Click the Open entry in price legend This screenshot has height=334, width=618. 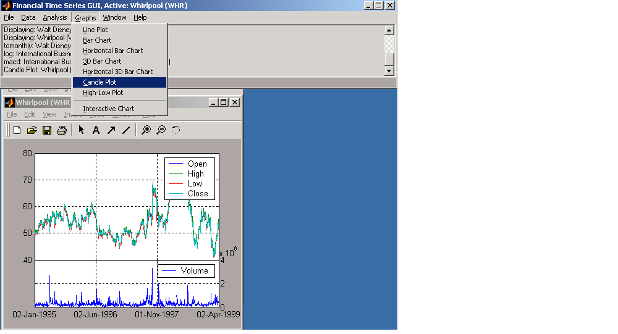tap(189, 164)
